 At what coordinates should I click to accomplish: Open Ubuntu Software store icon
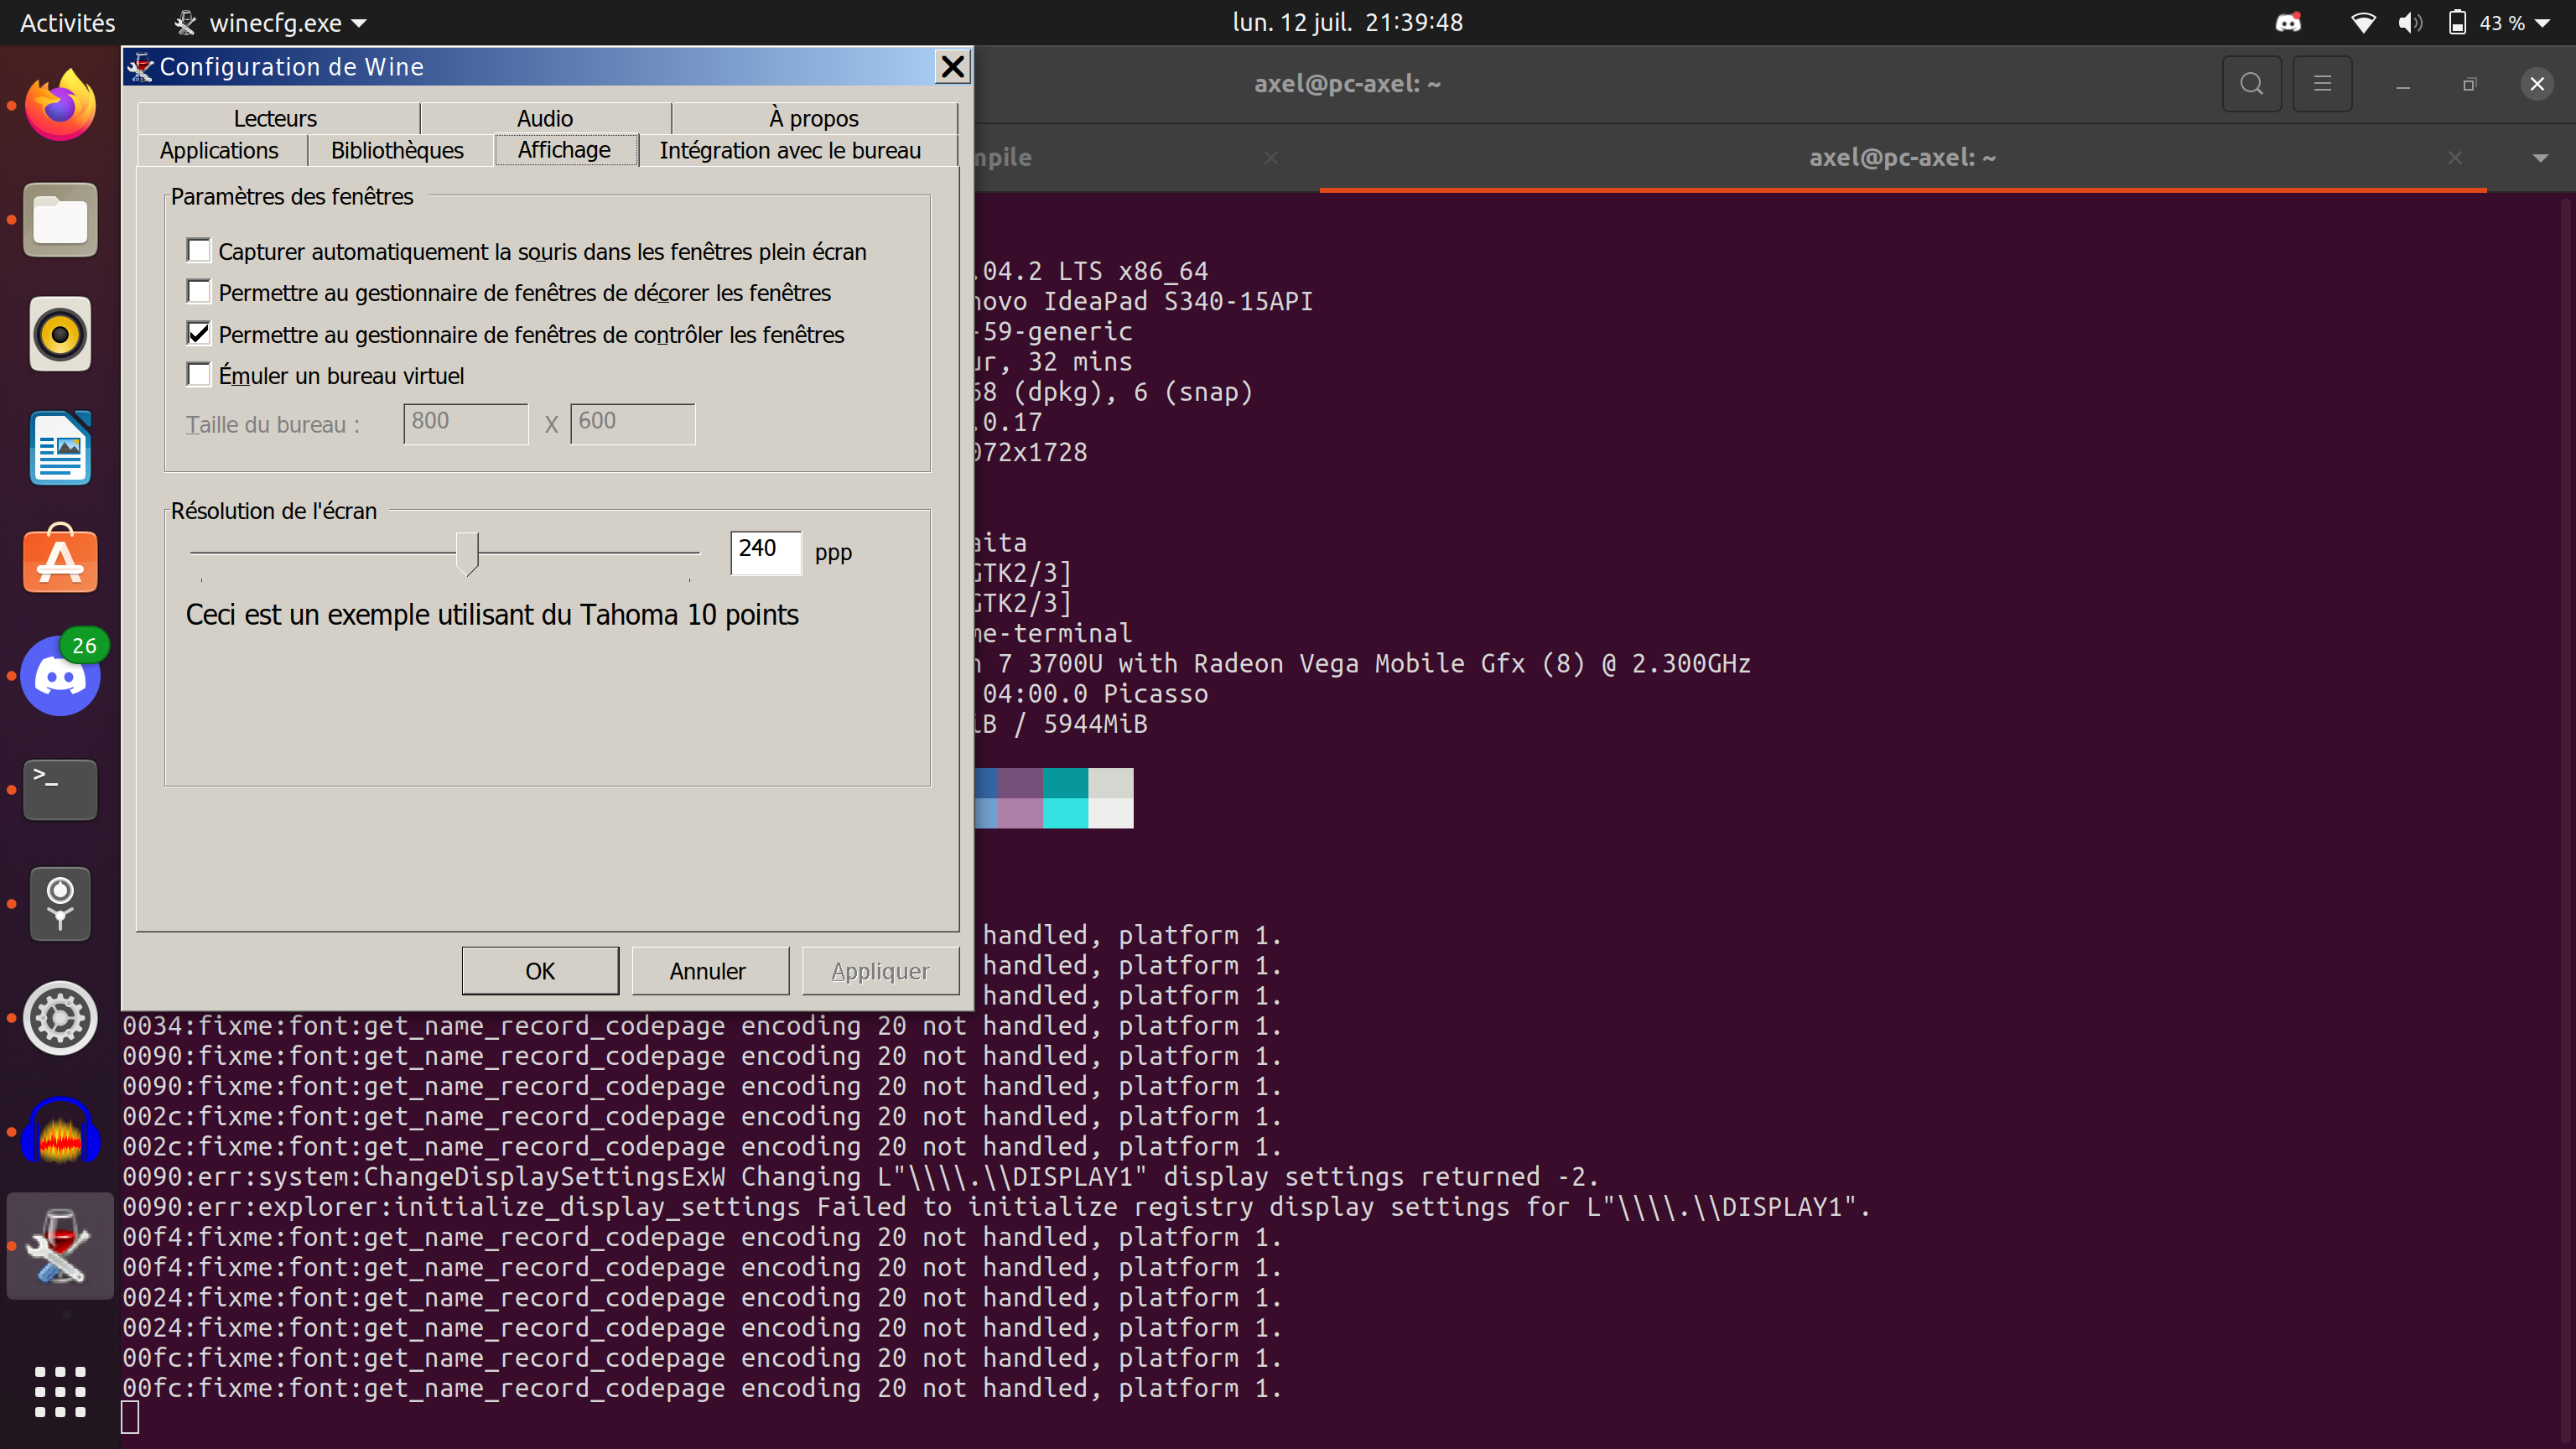(60, 560)
